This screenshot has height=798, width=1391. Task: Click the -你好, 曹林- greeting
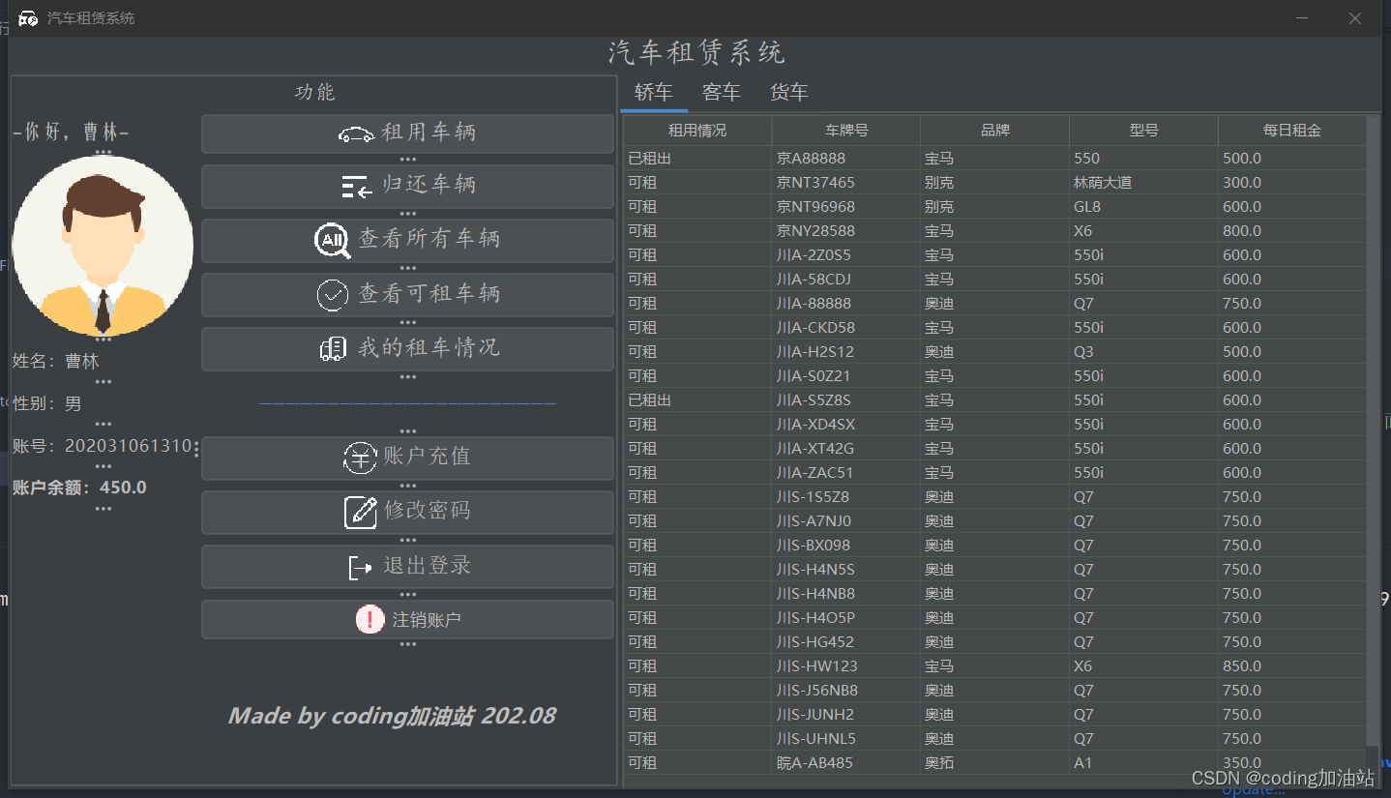(71, 133)
